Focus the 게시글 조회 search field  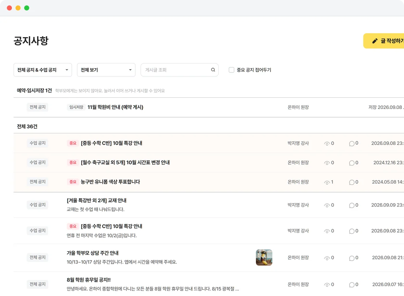click(x=180, y=70)
